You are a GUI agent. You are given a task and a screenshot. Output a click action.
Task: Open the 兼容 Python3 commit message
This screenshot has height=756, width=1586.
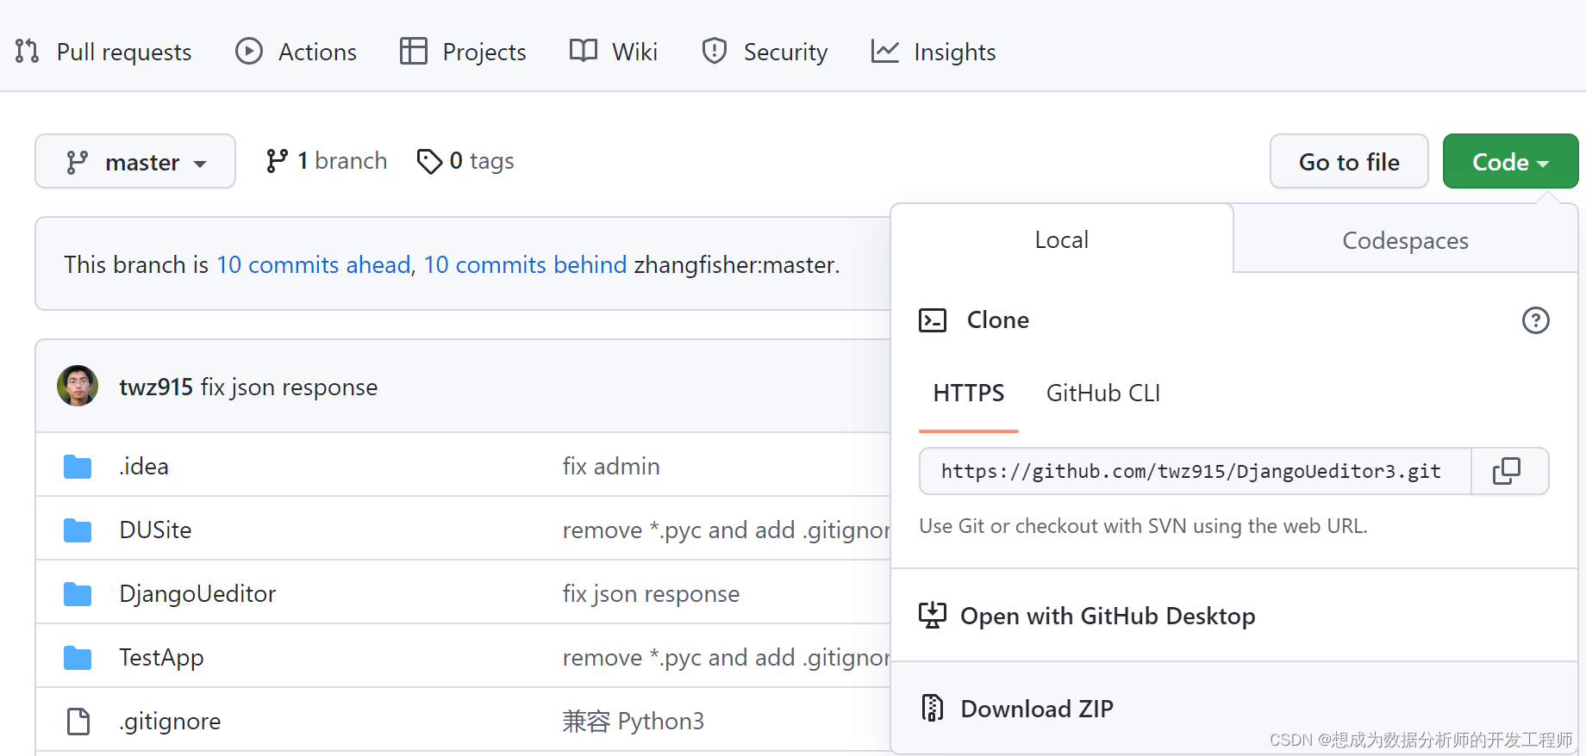[x=634, y=721]
